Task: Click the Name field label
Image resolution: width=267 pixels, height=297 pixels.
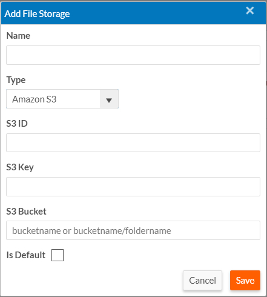Action: (x=18, y=36)
